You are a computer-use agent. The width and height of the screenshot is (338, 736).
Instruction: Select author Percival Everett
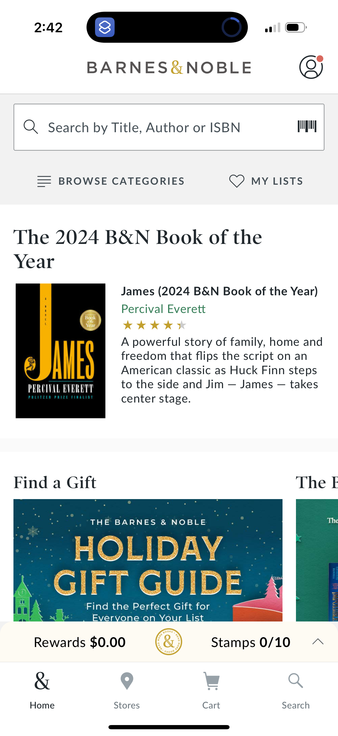click(x=163, y=309)
